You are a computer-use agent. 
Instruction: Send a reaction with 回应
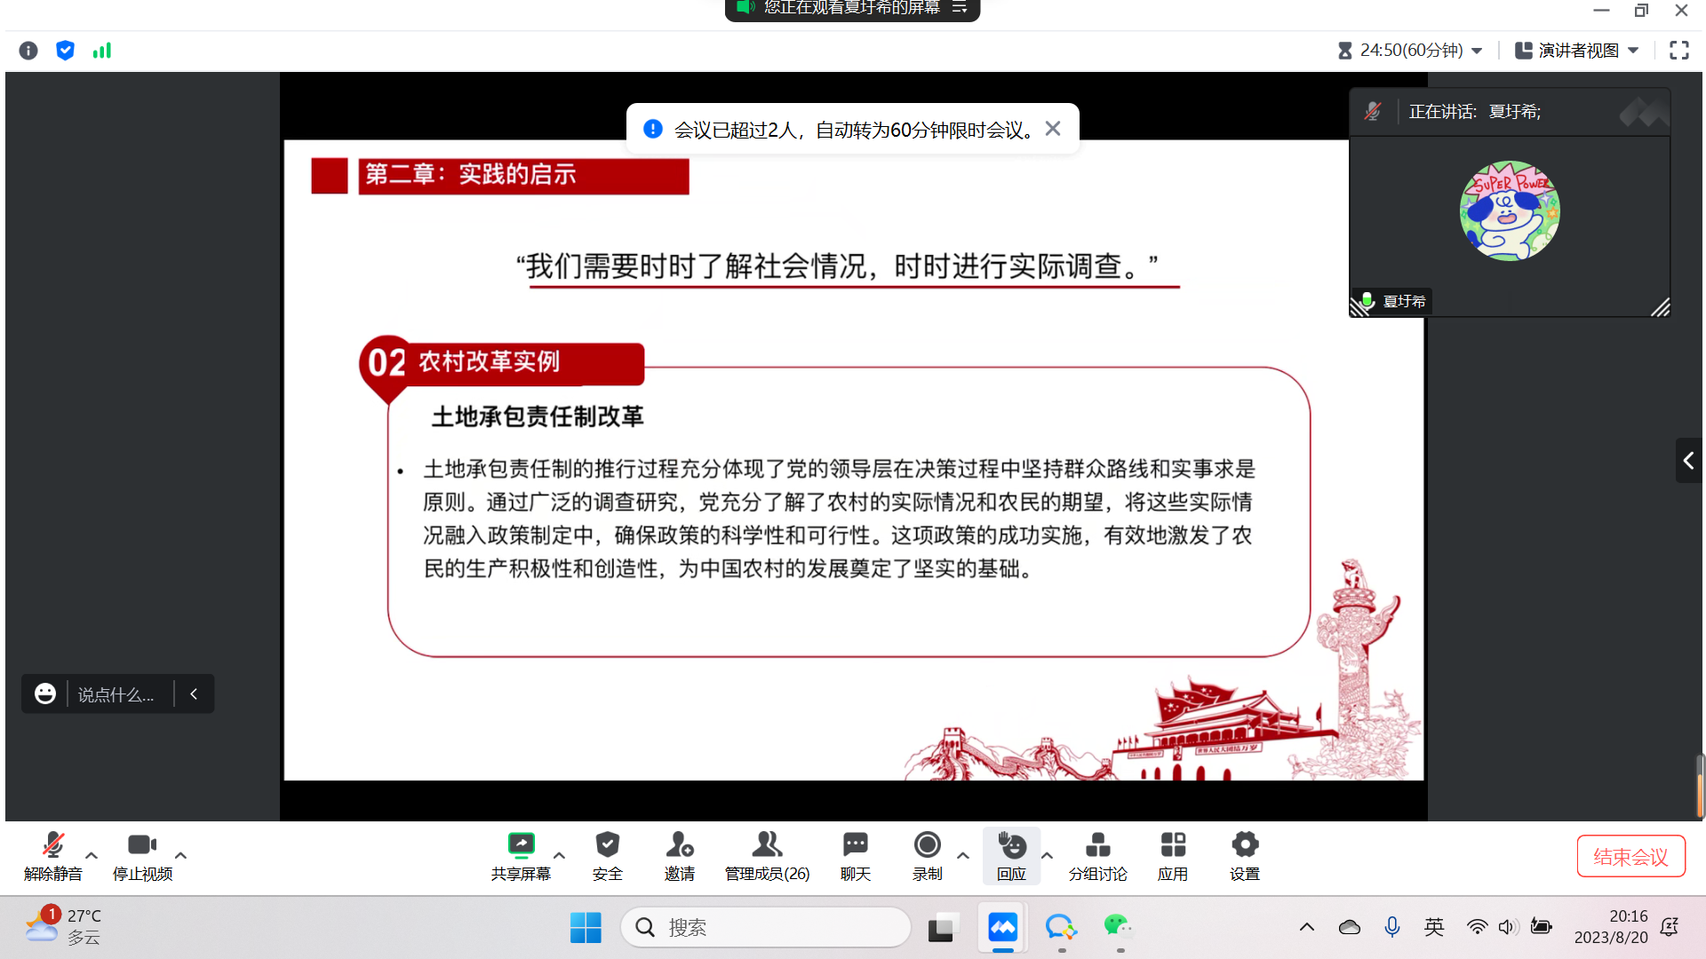[1012, 855]
